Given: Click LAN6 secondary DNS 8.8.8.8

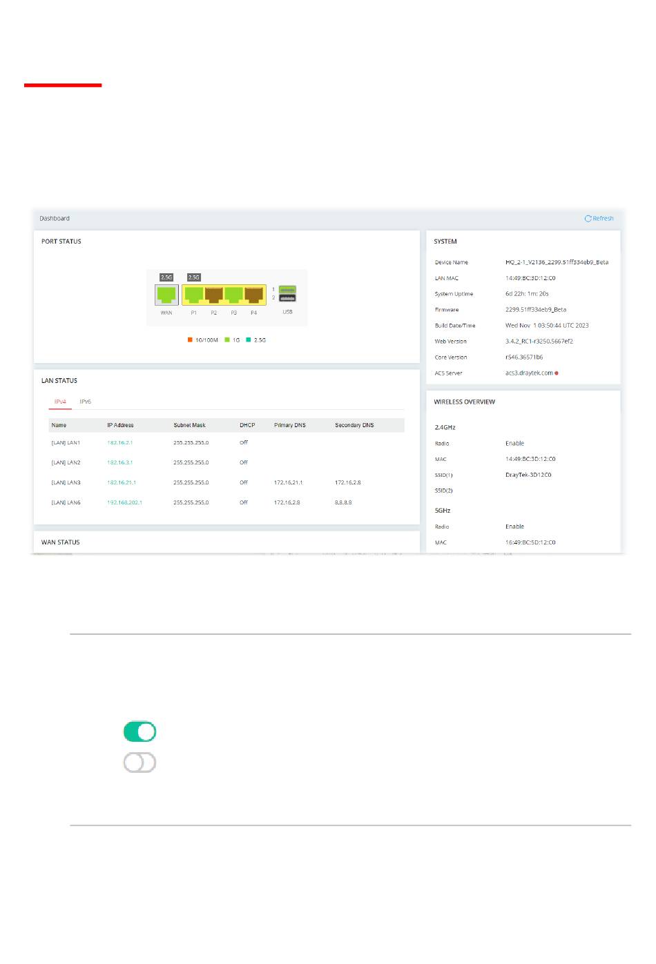Looking at the screenshot, I should [343, 503].
